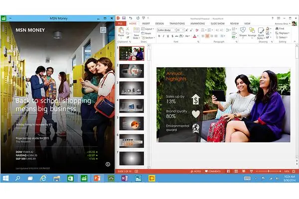Open Ribbon Display Options in title bar

point(279,18)
